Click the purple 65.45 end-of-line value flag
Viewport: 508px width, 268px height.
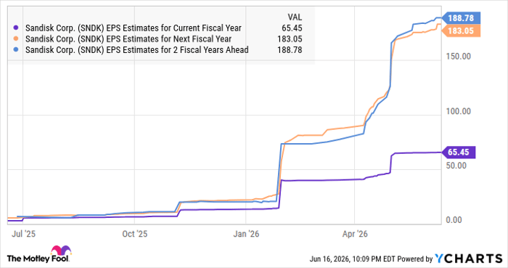point(459,152)
